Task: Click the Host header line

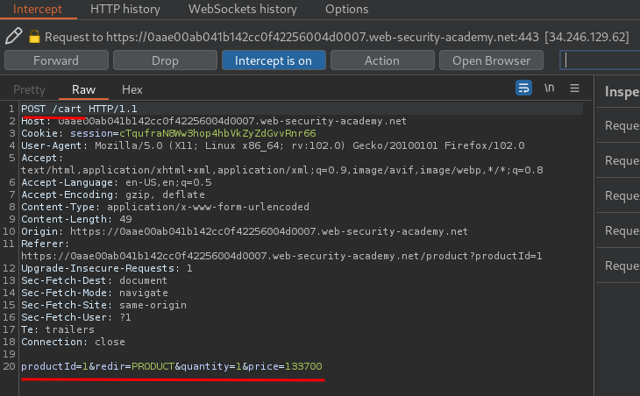Action: pyautogui.click(x=214, y=121)
